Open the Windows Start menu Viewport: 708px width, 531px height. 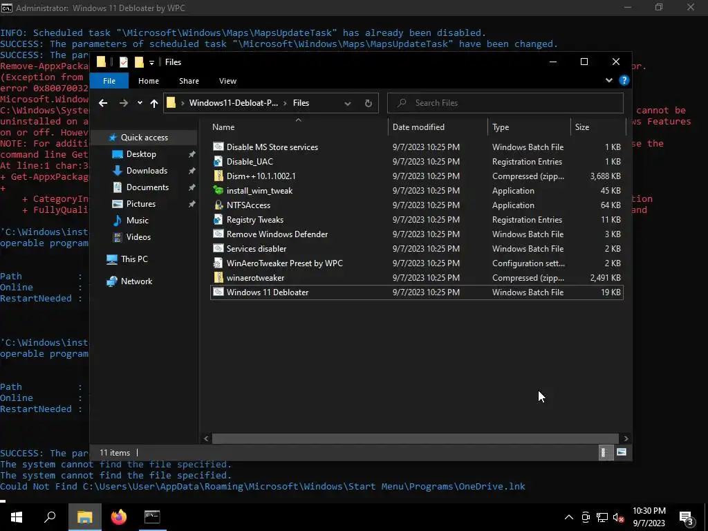(x=17, y=517)
